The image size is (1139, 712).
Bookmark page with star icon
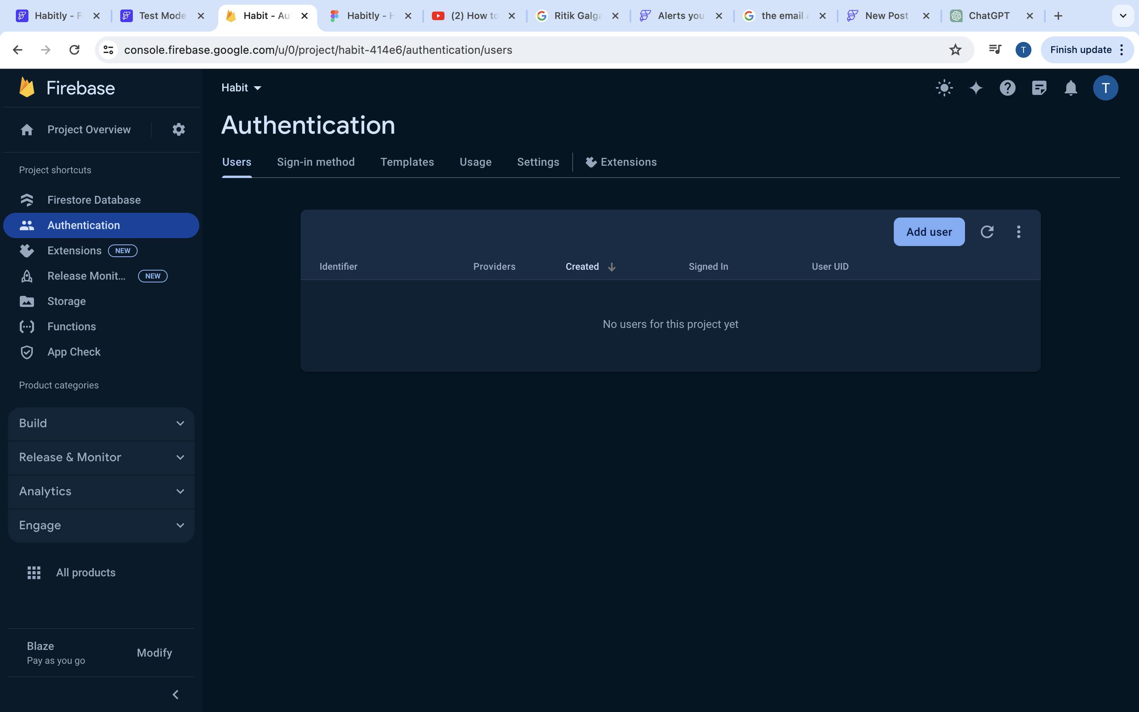click(x=955, y=50)
